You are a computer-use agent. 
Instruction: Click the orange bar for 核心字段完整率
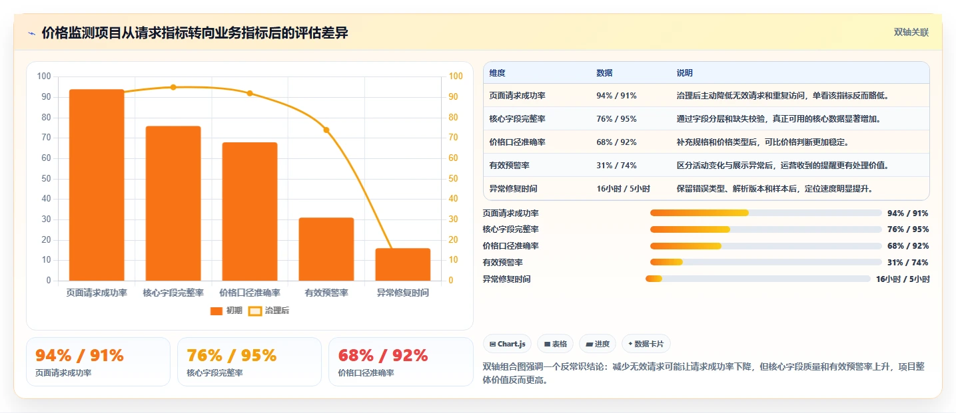(173, 204)
